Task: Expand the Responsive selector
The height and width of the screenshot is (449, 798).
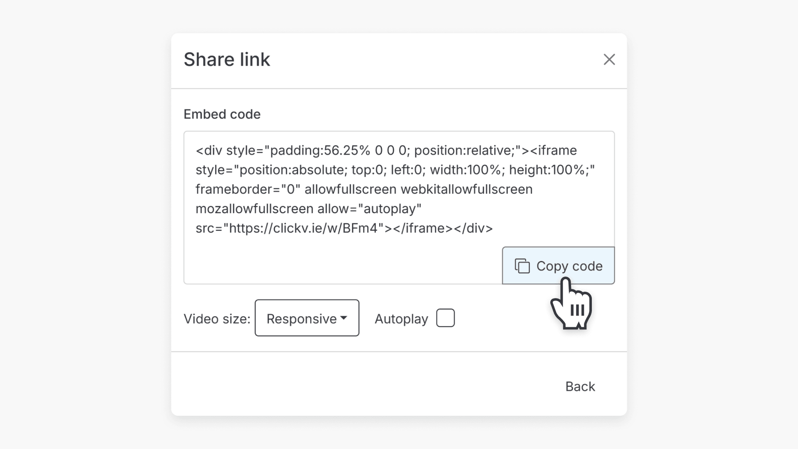Action: point(307,318)
